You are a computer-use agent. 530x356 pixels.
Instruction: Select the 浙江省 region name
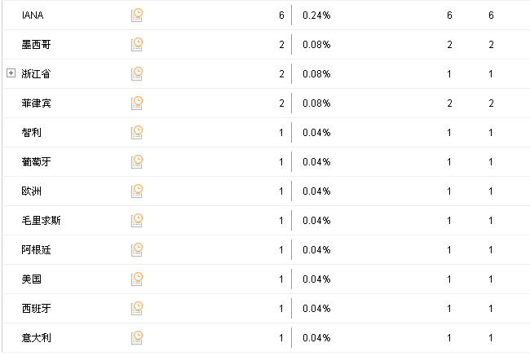[36, 74]
